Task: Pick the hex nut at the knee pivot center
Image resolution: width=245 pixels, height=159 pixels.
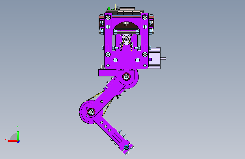Action: tap(91, 112)
